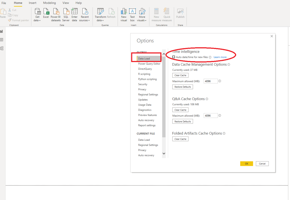Cancel the Options dialog

point(262,164)
